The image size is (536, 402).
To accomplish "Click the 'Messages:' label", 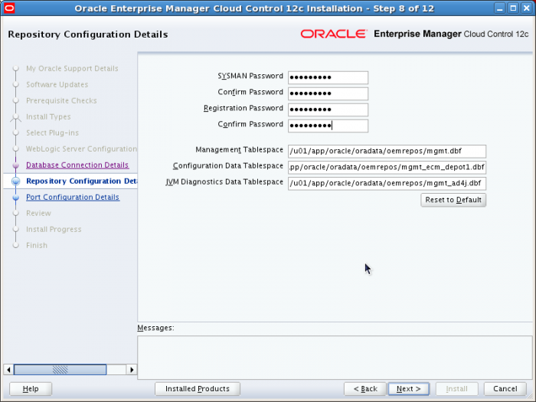I will pyautogui.click(x=155, y=328).
